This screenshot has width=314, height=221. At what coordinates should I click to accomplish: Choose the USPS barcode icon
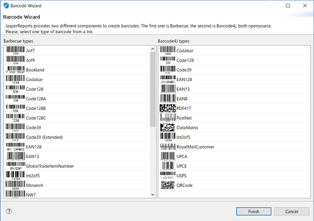point(168,176)
